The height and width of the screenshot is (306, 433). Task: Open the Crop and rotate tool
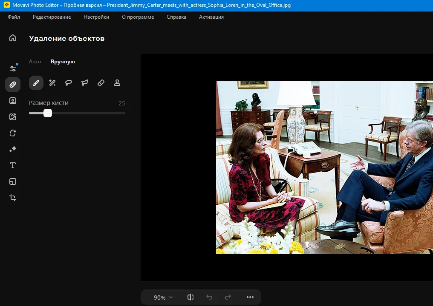pos(13,198)
